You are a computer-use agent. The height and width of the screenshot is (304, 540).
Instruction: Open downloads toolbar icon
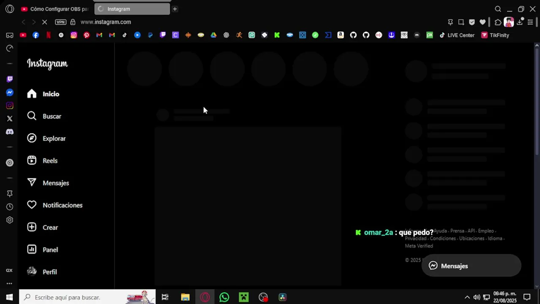tap(520, 22)
